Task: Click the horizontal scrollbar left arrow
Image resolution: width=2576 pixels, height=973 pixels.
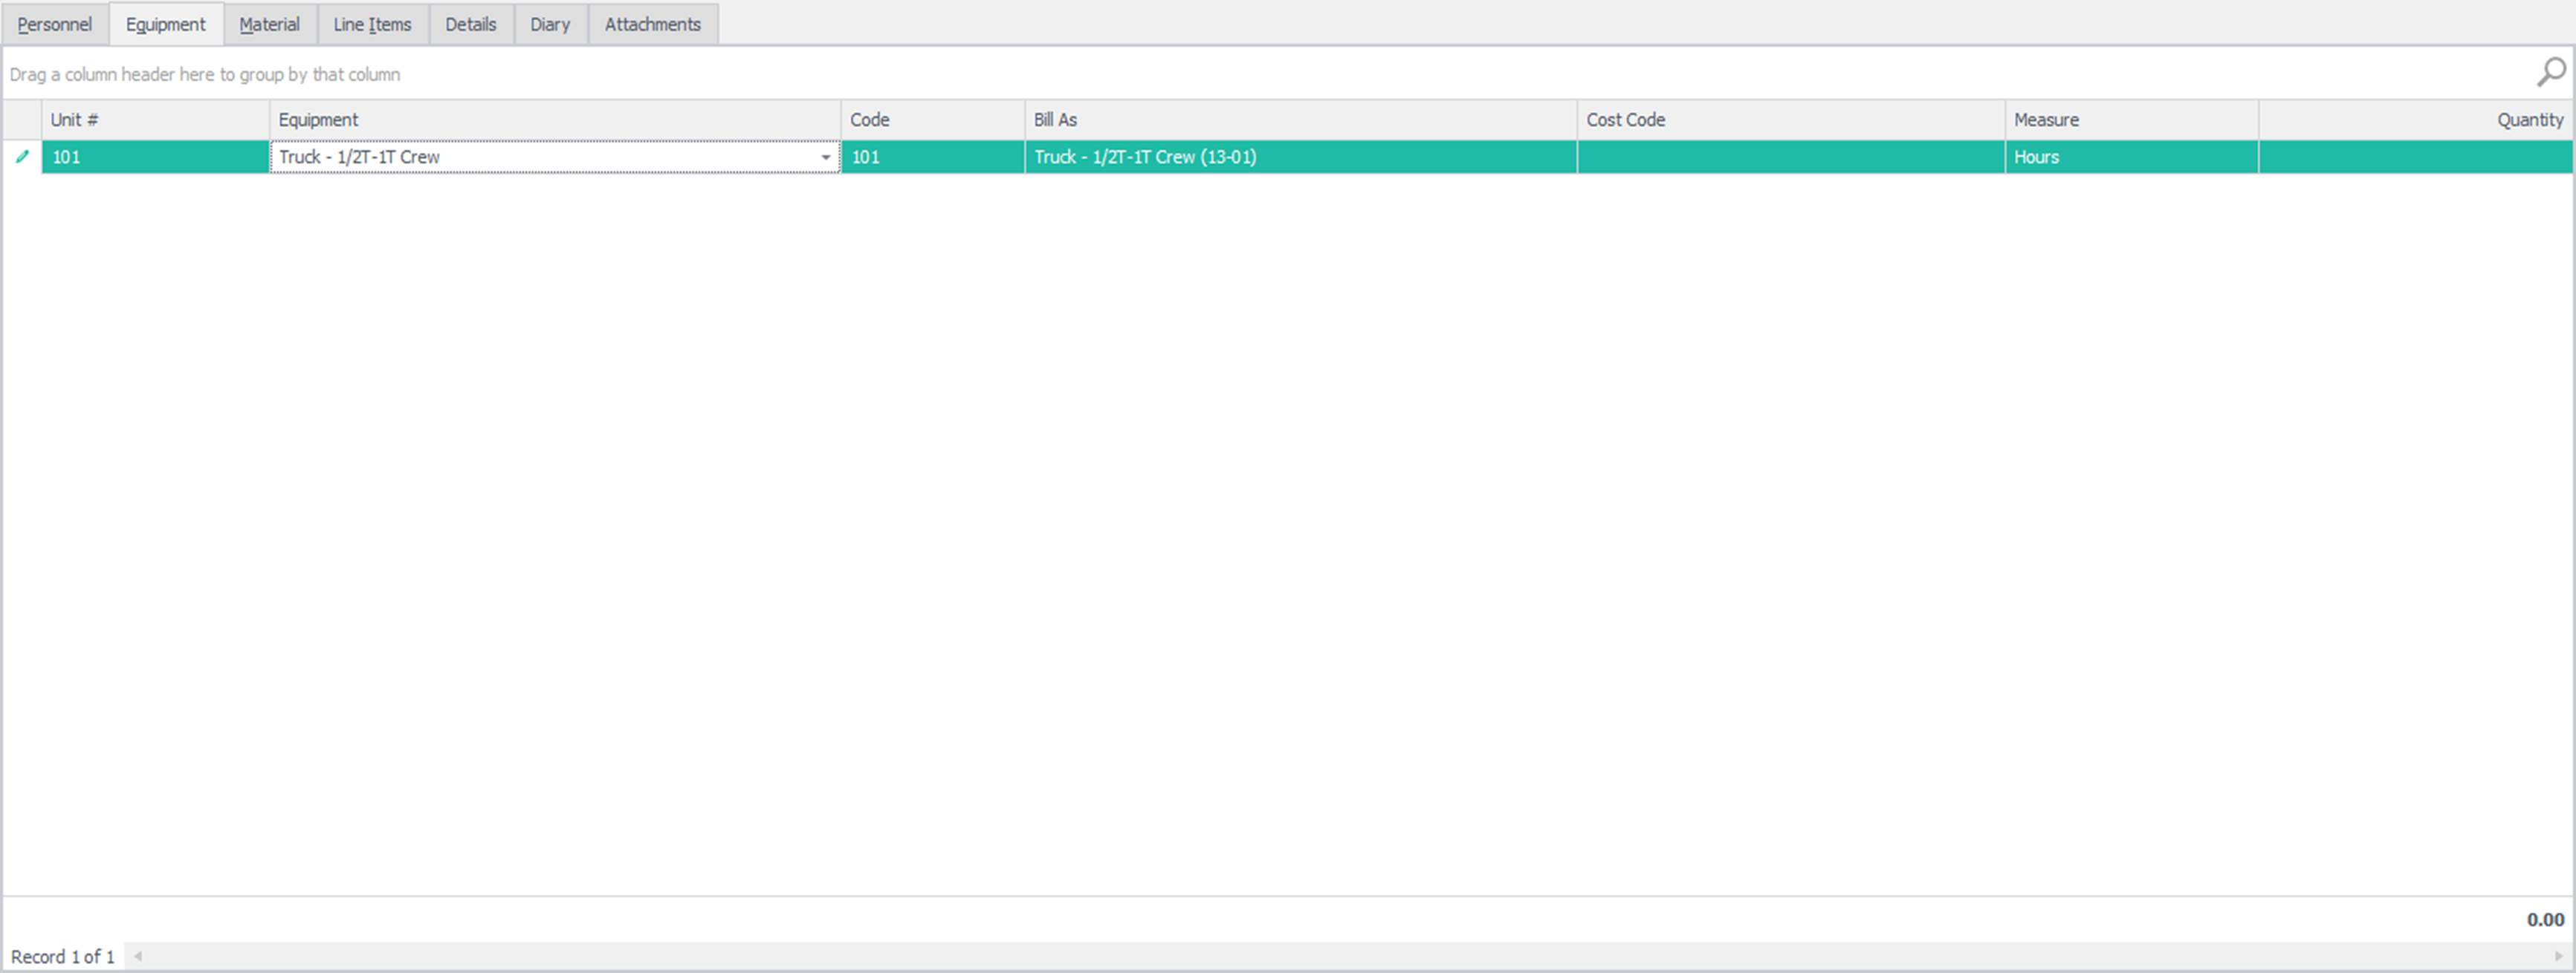Action: [138, 956]
